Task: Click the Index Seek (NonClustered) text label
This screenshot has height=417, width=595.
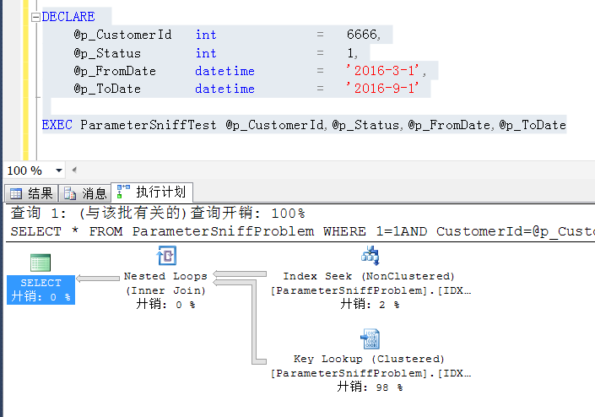Action: pos(369,276)
